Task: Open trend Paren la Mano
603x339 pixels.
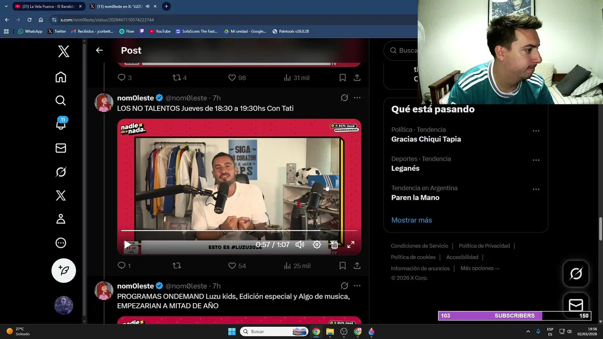Action: click(x=415, y=198)
